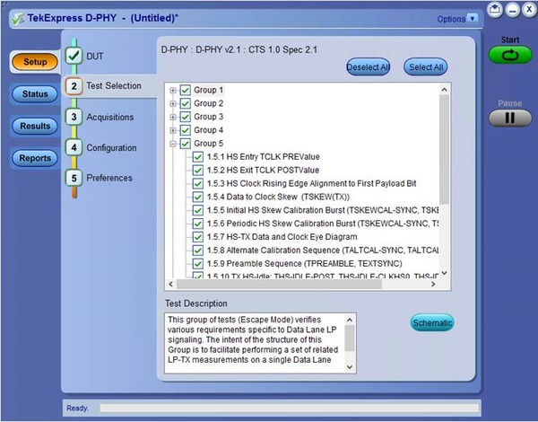The image size is (538, 422).
Task: Click test list scroll down arrow
Action: (x=445, y=274)
